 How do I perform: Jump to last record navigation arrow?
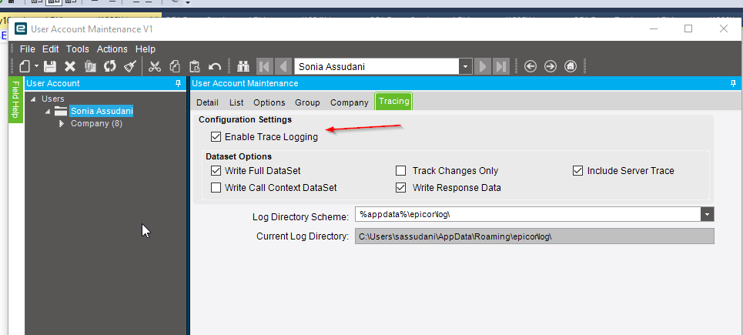click(500, 66)
